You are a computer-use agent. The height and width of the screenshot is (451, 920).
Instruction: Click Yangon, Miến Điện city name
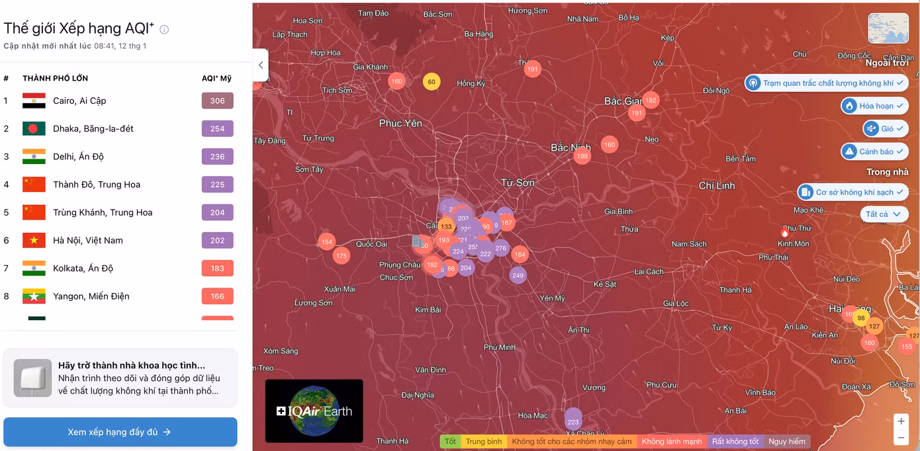tap(91, 296)
